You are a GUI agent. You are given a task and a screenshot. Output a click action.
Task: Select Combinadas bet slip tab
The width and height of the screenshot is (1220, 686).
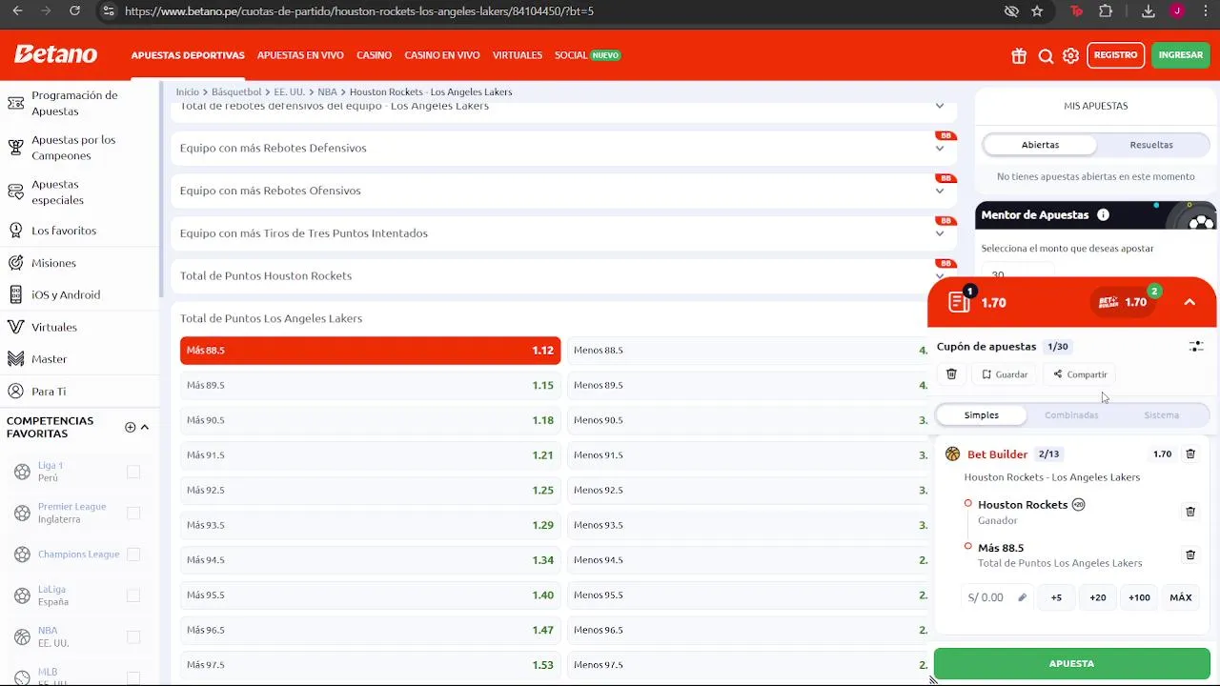1071,415
